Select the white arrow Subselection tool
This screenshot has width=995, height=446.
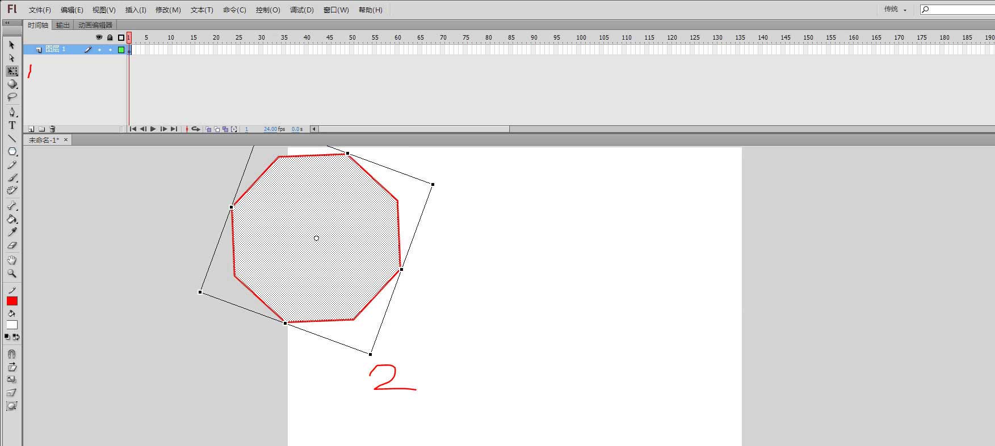12,58
